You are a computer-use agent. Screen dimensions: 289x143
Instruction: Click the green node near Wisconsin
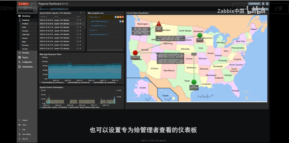tap(200, 35)
